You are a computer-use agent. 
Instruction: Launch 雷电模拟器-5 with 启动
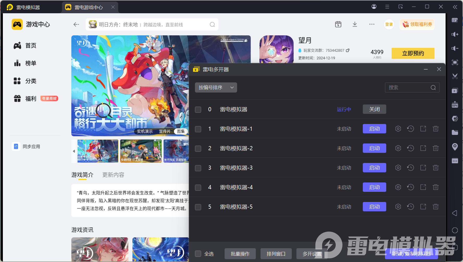(374, 207)
